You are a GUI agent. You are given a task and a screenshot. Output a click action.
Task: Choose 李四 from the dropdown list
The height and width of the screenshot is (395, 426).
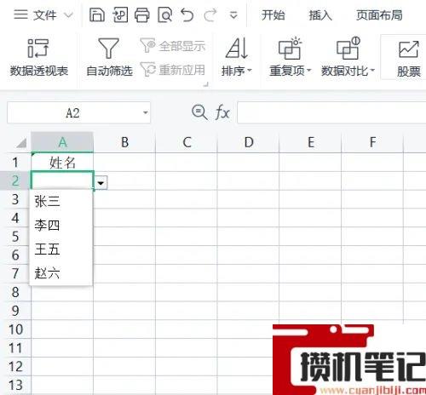pos(61,226)
